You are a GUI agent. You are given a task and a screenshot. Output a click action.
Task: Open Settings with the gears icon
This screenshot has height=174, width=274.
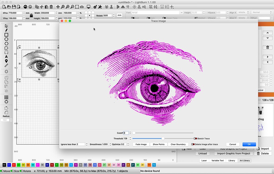click(95, 7)
